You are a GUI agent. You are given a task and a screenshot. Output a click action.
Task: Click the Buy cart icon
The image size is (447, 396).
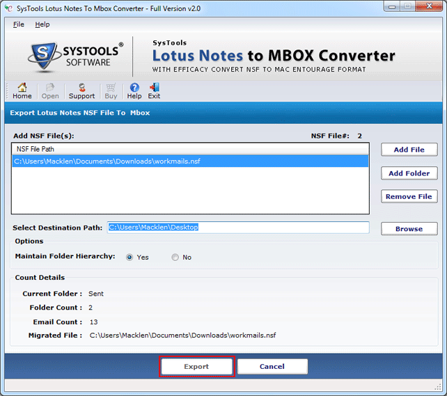tap(111, 91)
